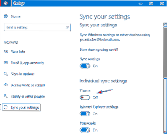Open the Home settings page
Viewport: 167px width, 134px height.
coord(16,16)
